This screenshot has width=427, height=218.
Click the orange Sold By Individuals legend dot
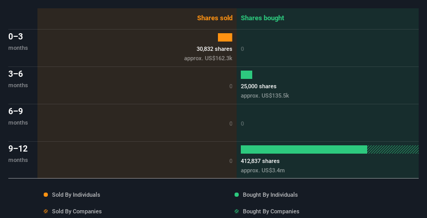pos(46,195)
